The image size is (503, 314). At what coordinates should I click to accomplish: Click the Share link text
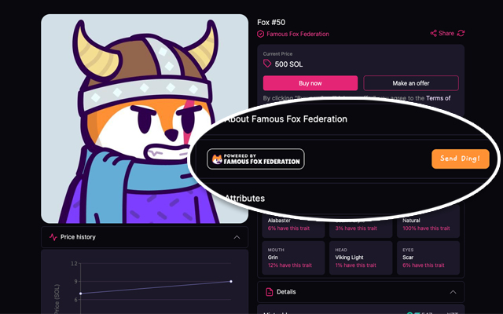(x=446, y=34)
